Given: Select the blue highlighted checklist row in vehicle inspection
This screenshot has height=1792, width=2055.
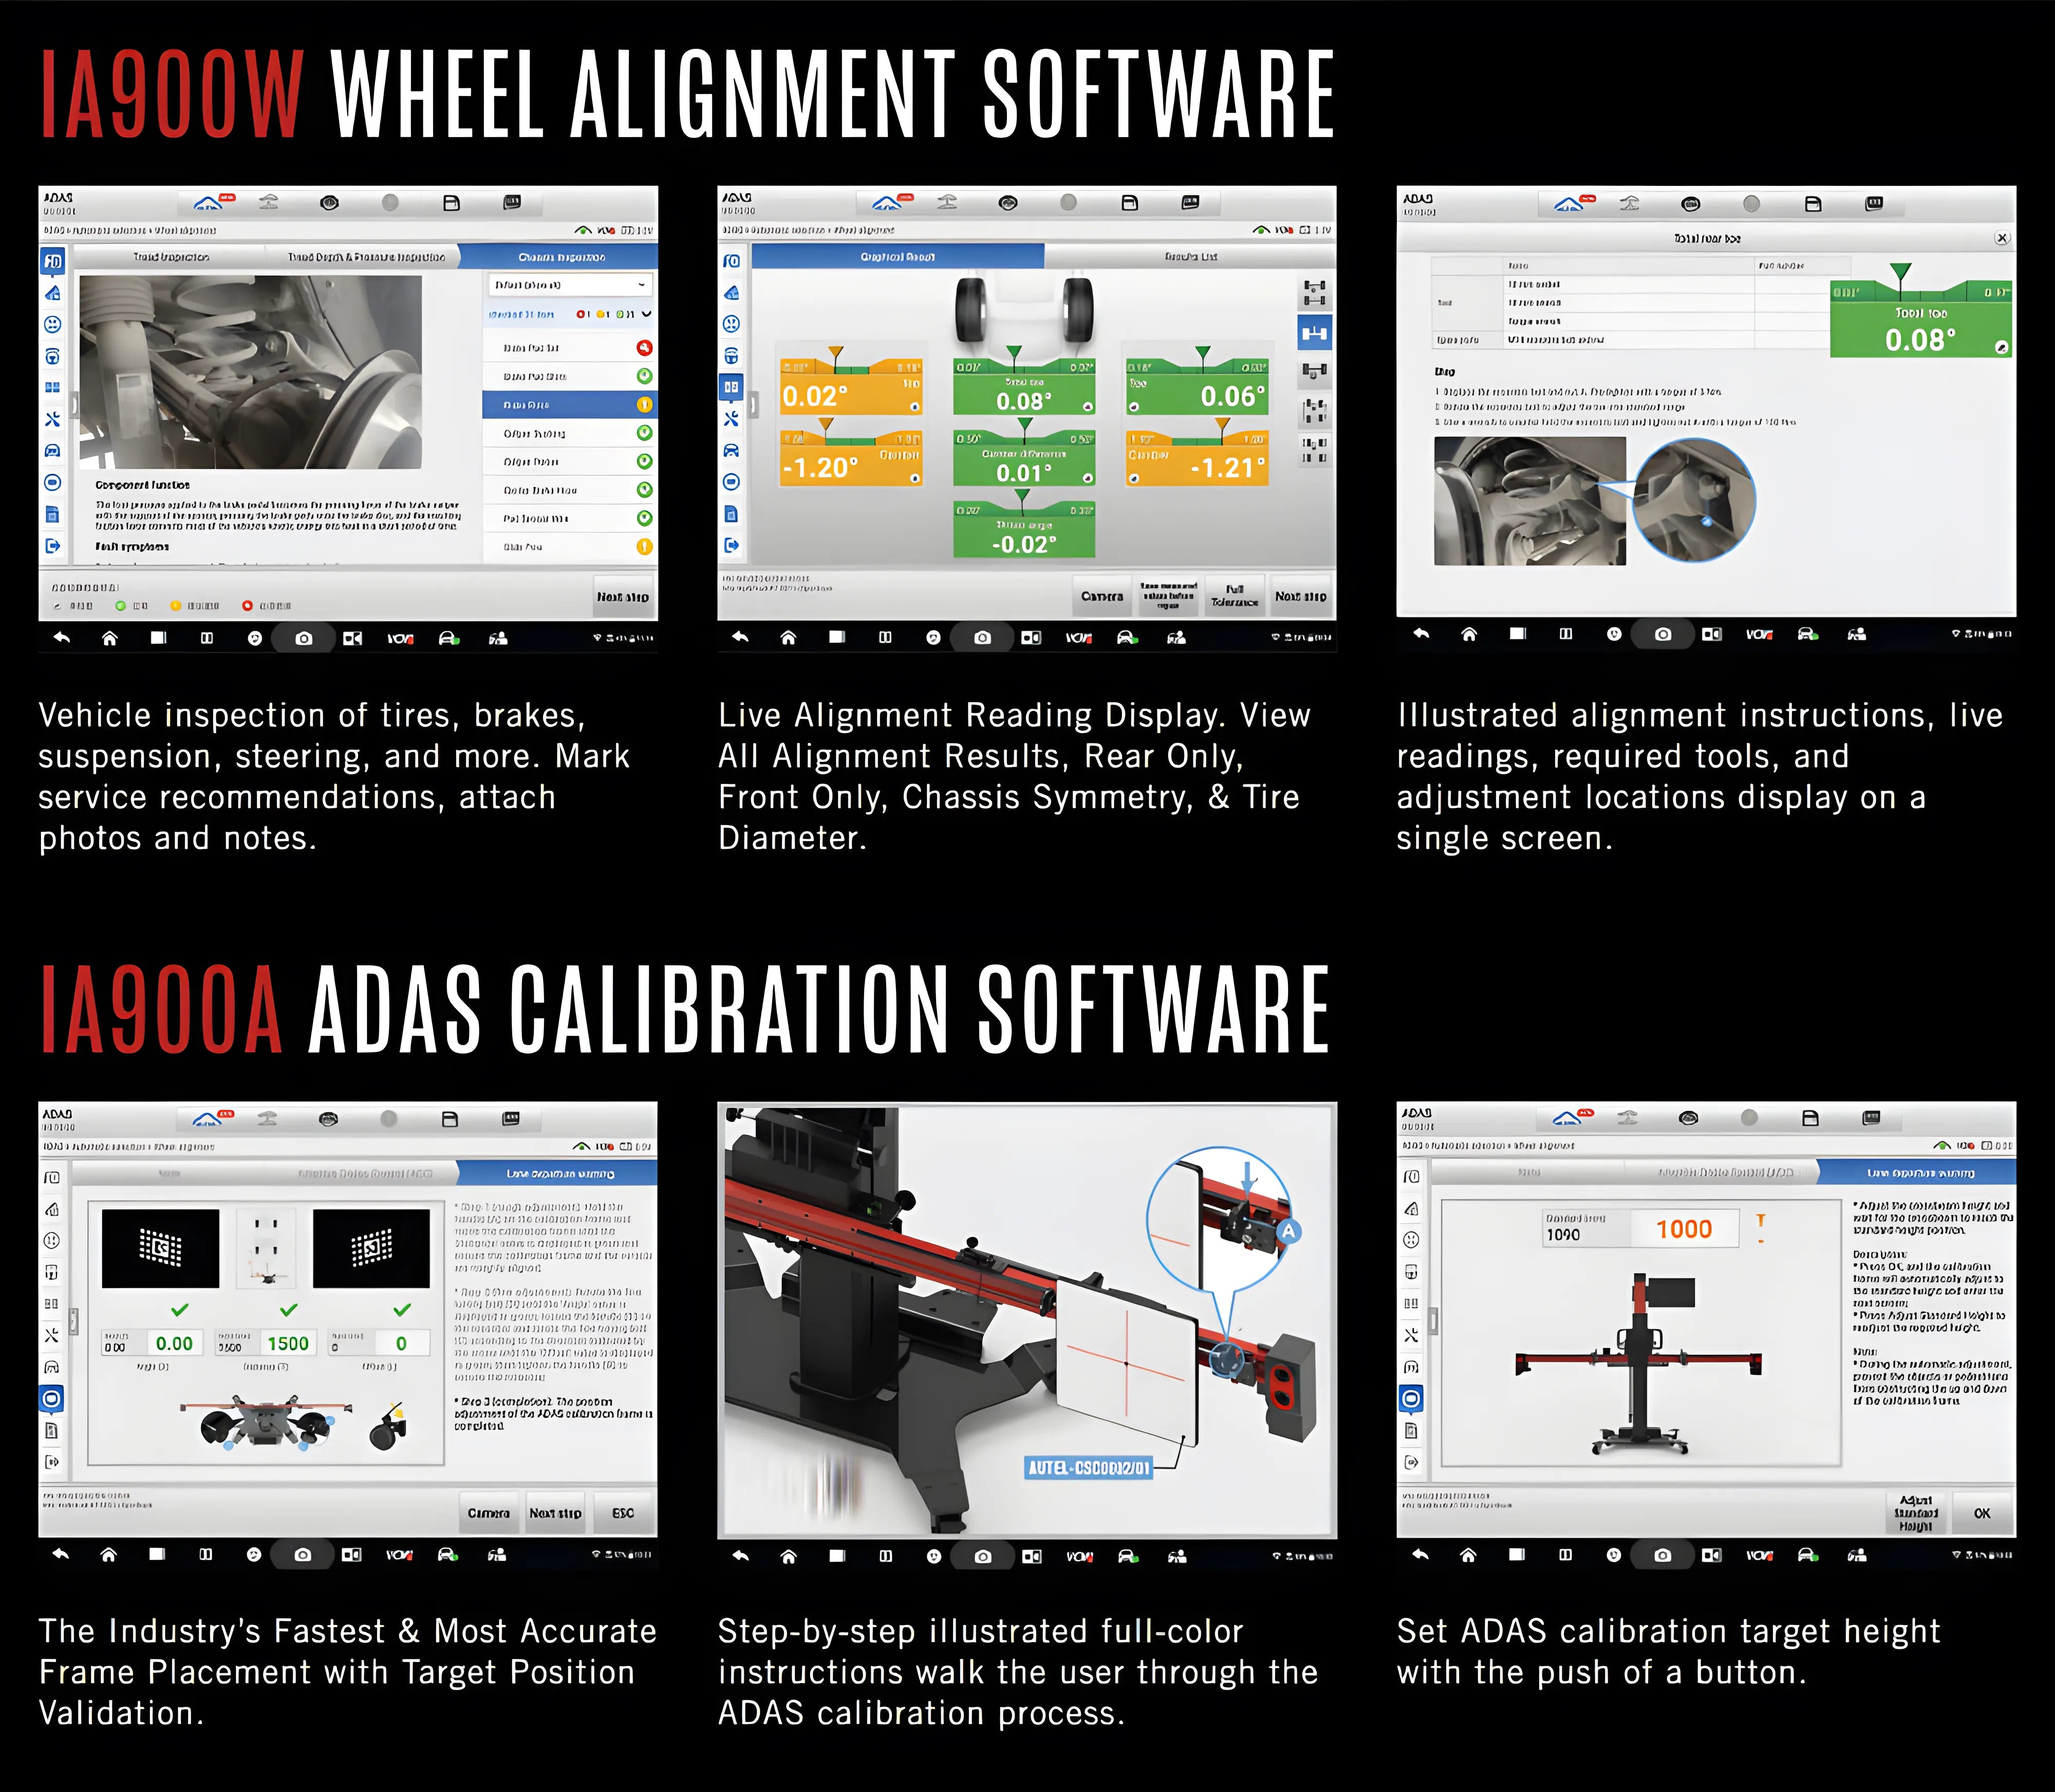Looking at the screenshot, I should pyautogui.click(x=569, y=405).
